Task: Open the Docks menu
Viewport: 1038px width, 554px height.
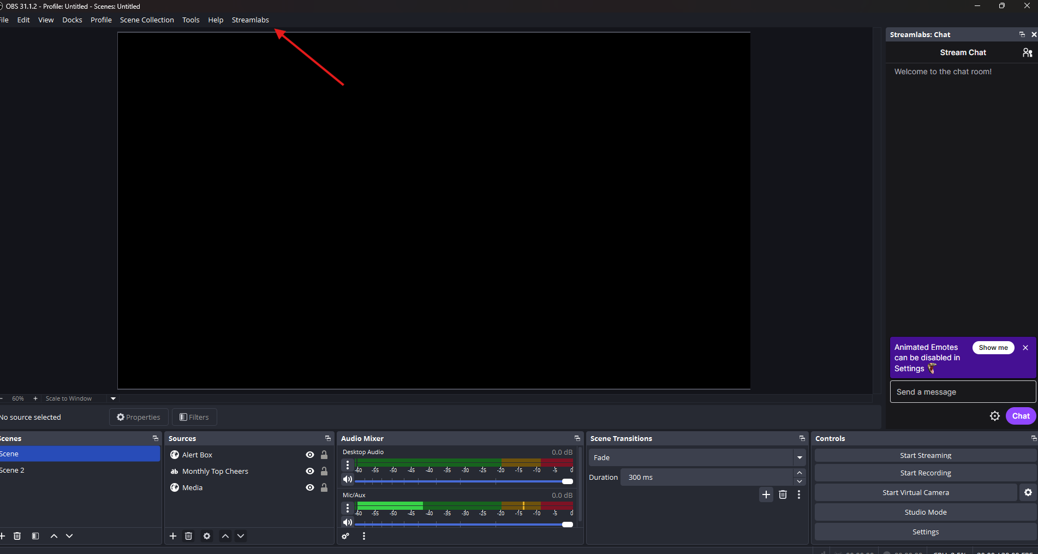Action: [72, 20]
